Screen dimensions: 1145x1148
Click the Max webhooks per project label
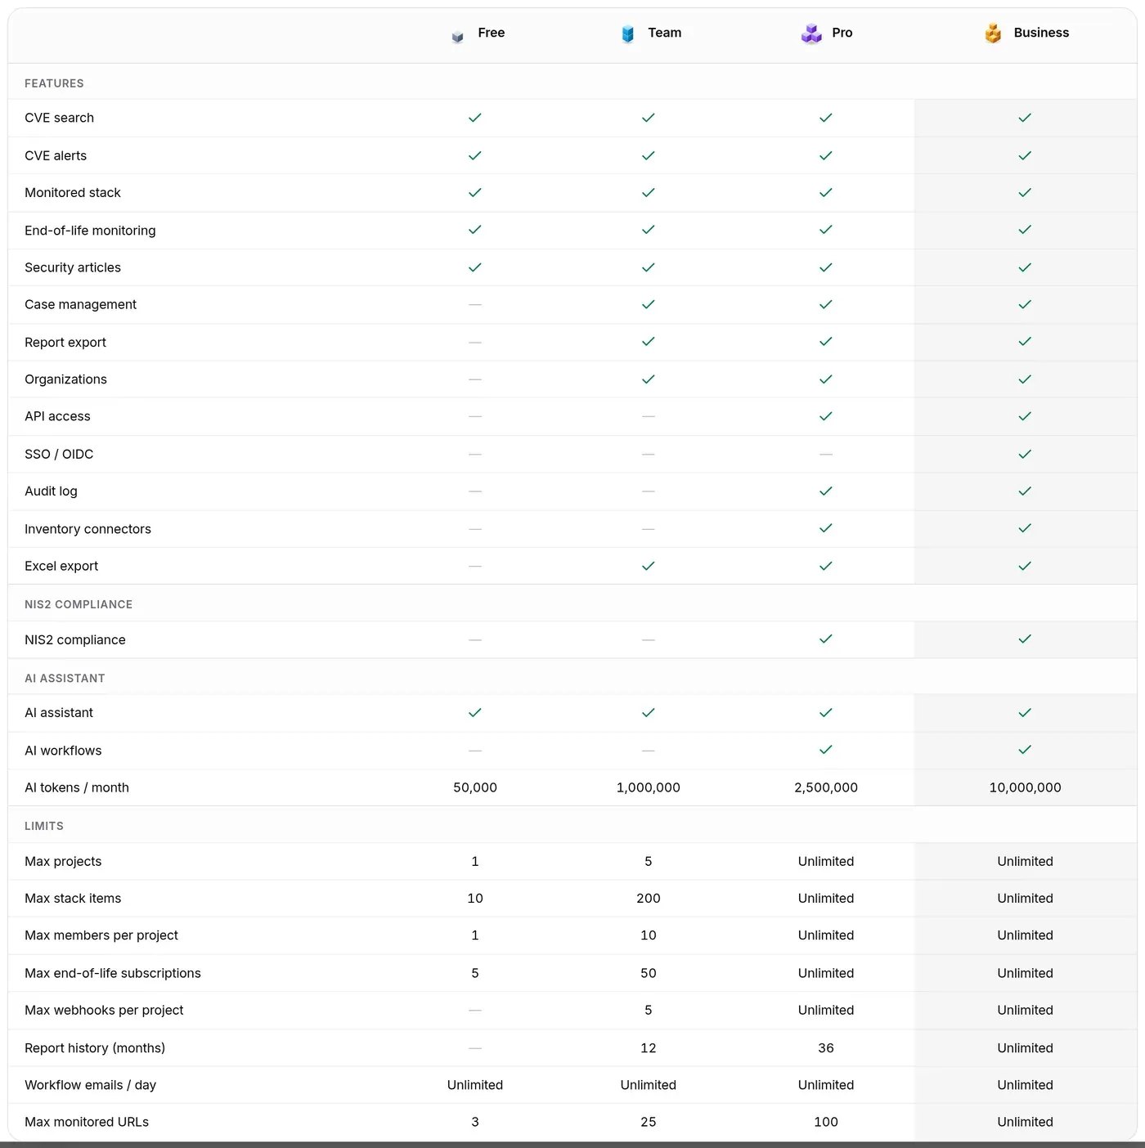(104, 1010)
